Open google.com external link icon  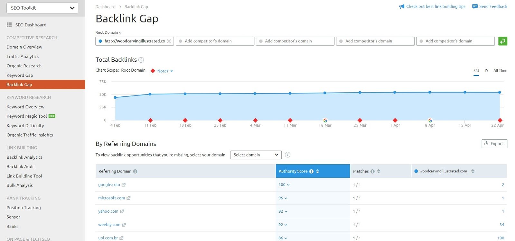[x=124, y=185]
